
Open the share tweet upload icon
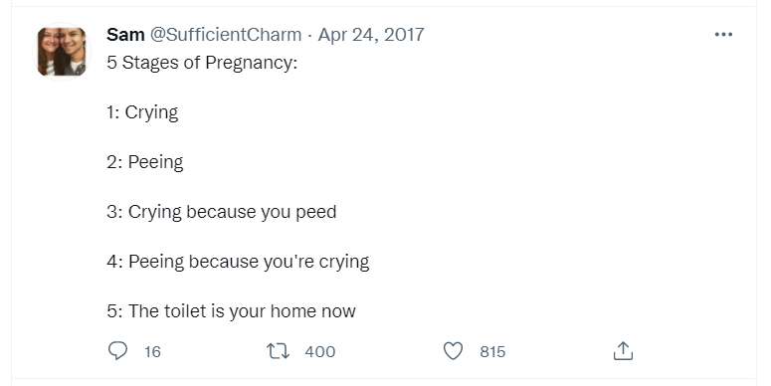[x=623, y=350]
